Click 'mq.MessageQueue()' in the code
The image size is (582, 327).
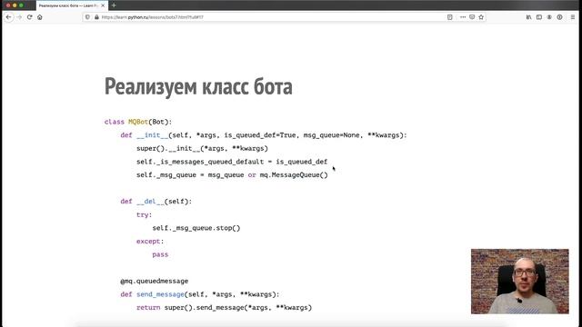tap(294, 175)
